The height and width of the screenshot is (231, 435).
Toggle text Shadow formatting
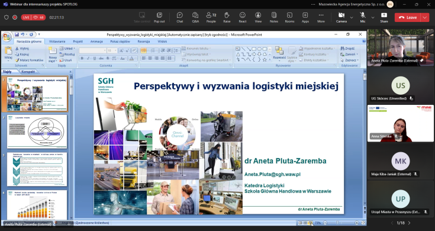tap(108, 58)
